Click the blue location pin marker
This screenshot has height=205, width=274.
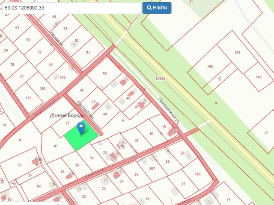[x=81, y=128]
